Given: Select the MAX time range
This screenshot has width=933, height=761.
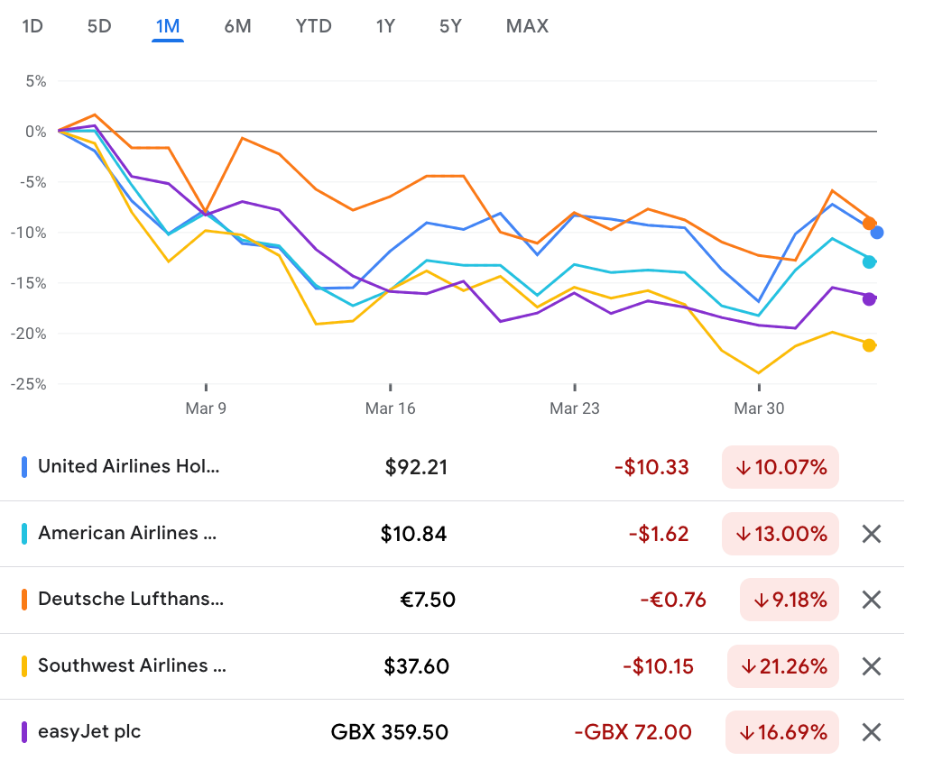Looking at the screenshot, I should (x=527, y=26).
